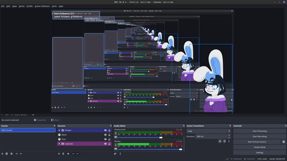287x161 pixels.
Task: Zoom in preview with plus icon
Action: click(12, 115)
